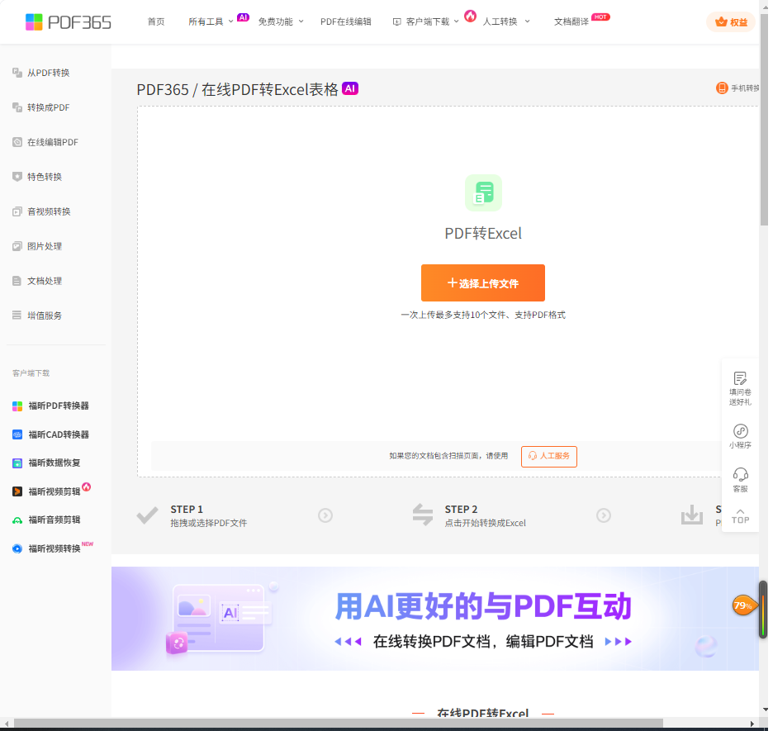
Task: Click the 福昕音频剪辑 icon
Action: (x=17, y=520)
